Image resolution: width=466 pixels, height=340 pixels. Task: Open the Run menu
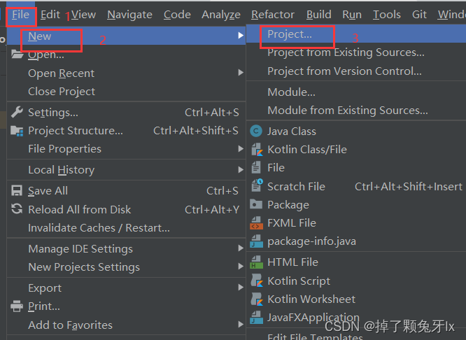click(x=352, y=15)
